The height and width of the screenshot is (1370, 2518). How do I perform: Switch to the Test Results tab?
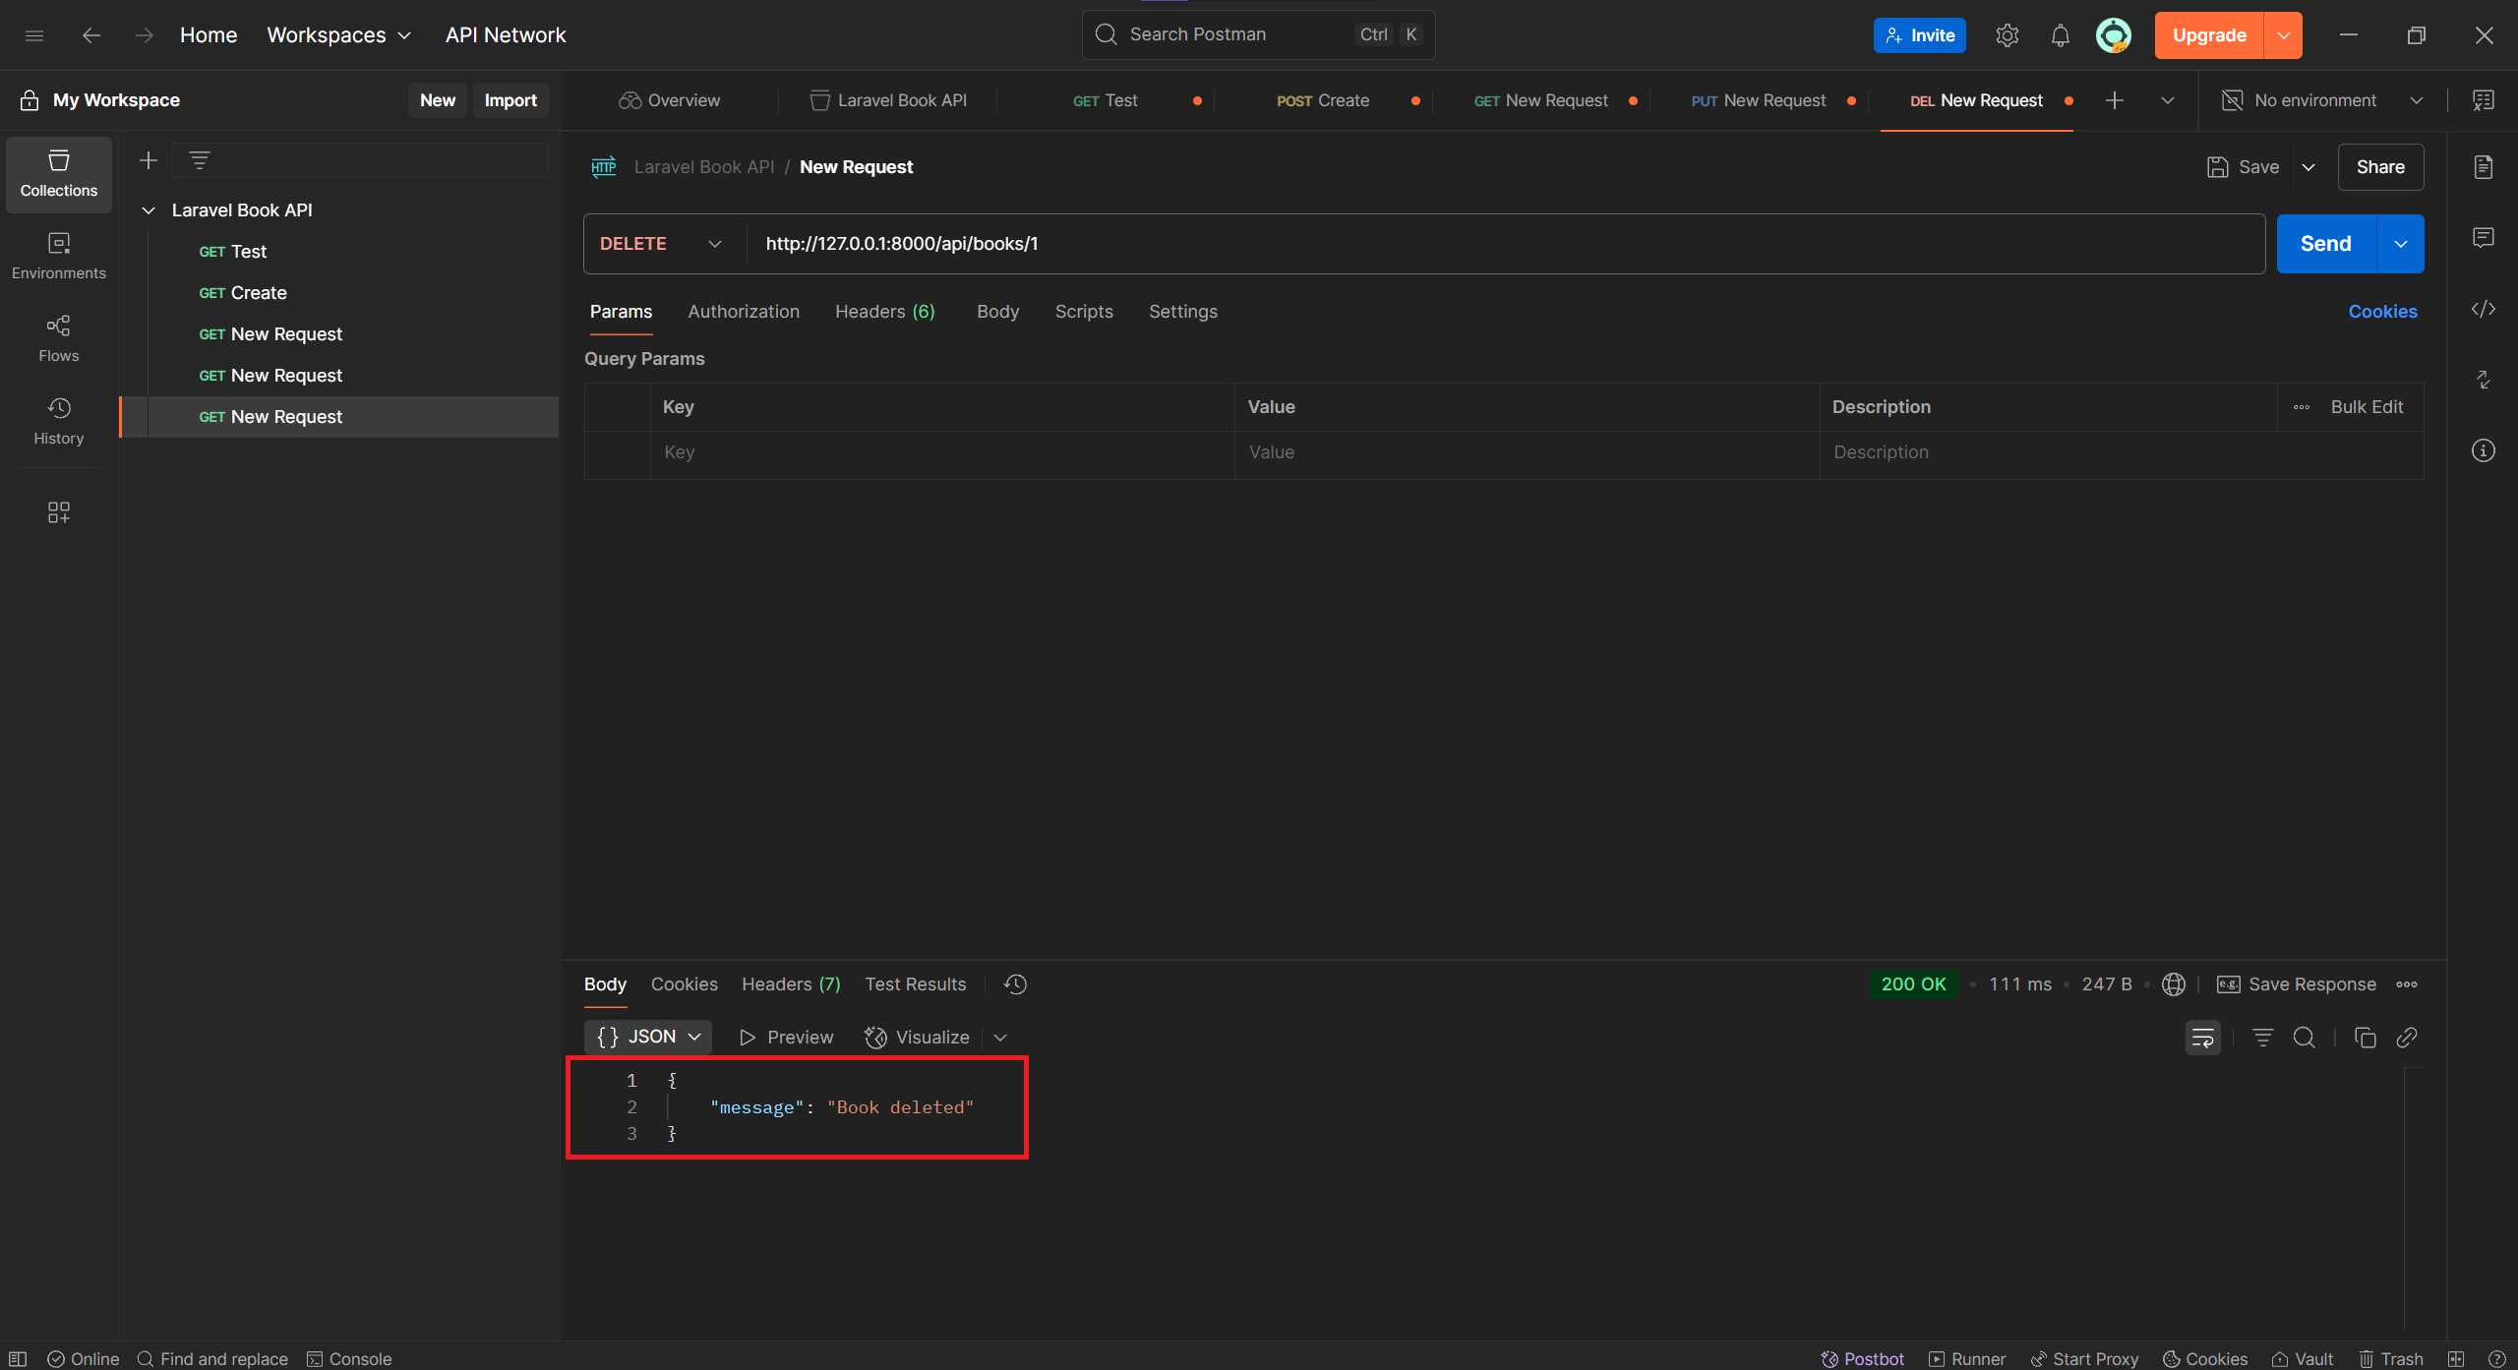pyautogui.click(x=915, y=984)
